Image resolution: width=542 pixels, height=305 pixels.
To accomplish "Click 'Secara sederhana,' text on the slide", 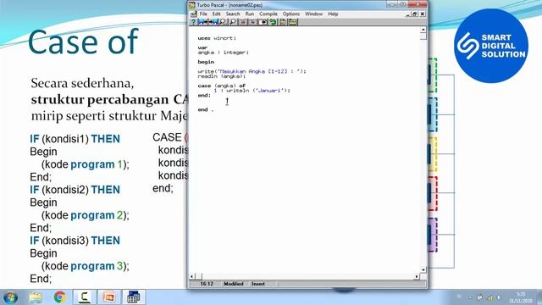I will click(x=82, y=83).
